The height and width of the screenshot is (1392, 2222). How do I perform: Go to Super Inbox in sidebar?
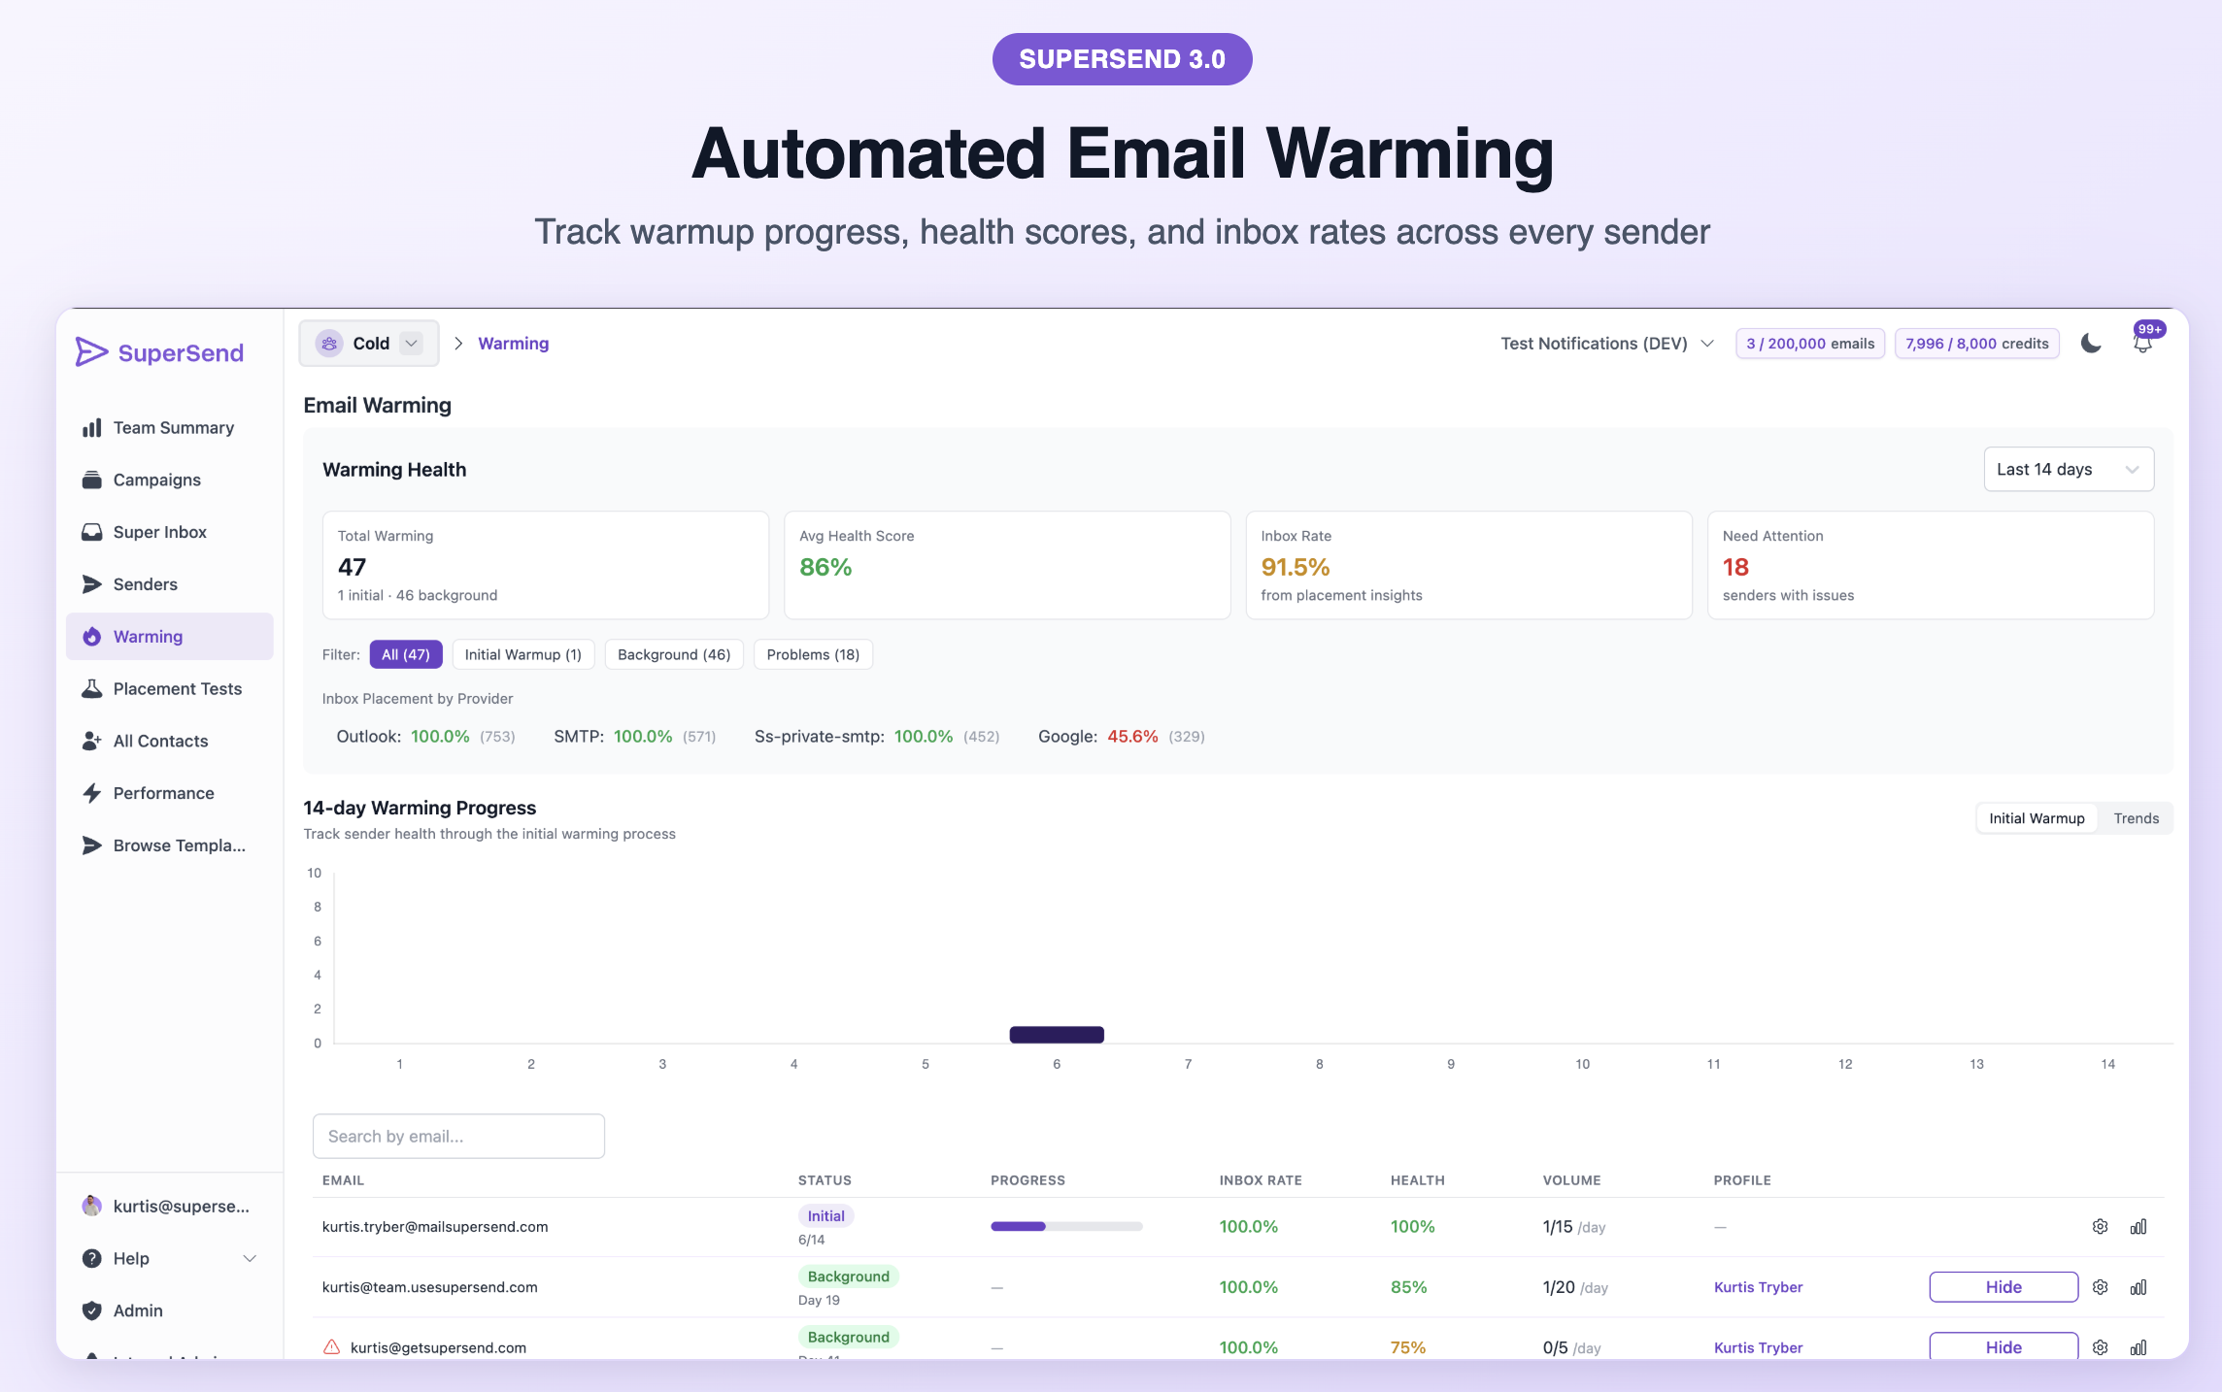point(159,532)
